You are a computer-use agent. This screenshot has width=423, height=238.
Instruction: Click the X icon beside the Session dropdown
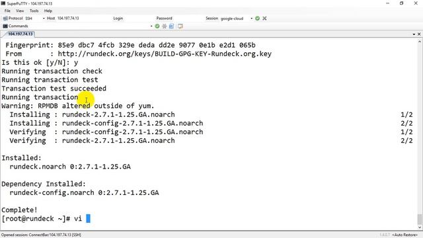point(264,19)
